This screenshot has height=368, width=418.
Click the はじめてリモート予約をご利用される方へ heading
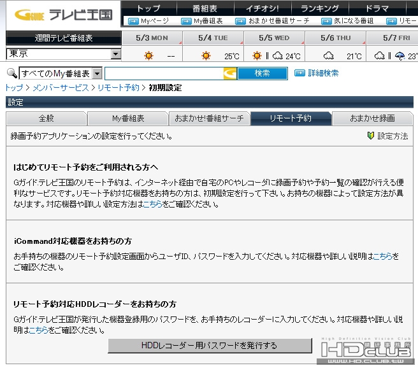pyautogui.click(x=85, y=167)
